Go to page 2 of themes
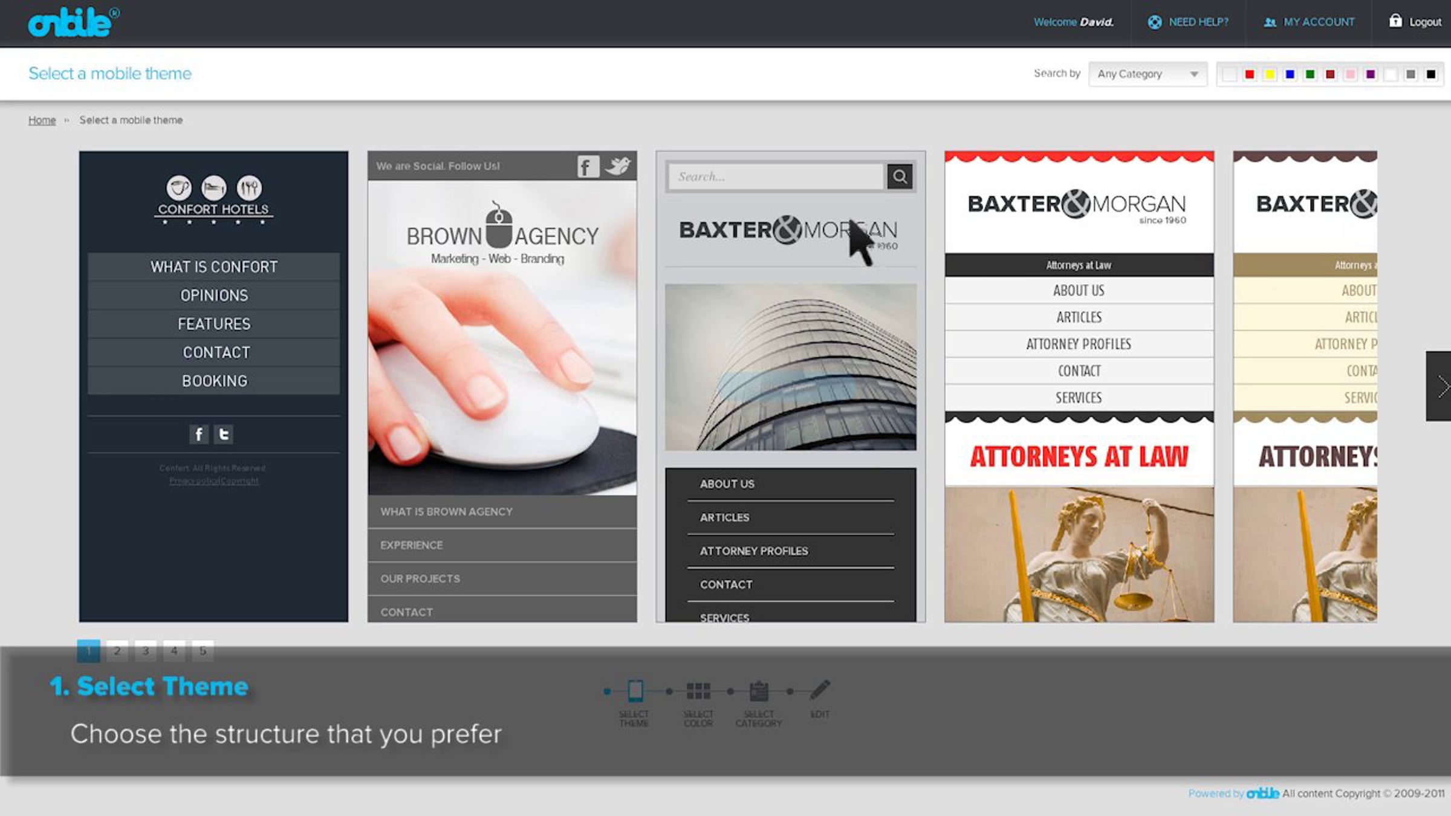Screen dimensions: 1451x816 tap(117, 651)
